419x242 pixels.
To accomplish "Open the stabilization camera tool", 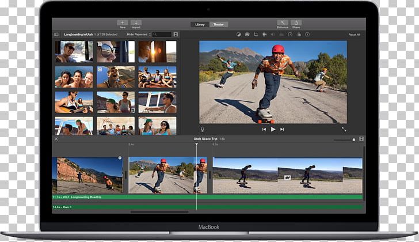I will (264, 35).
